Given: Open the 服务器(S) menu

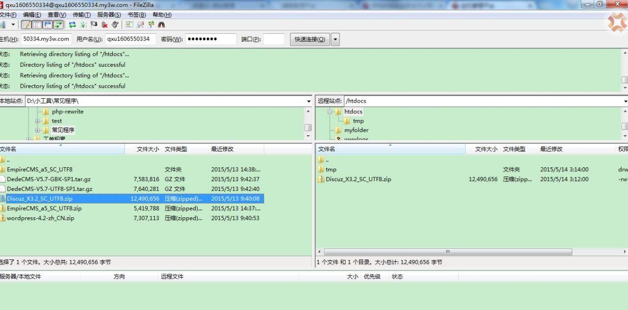Looking at the screenshot, I should pyautogui.click(x=109, y=15).
